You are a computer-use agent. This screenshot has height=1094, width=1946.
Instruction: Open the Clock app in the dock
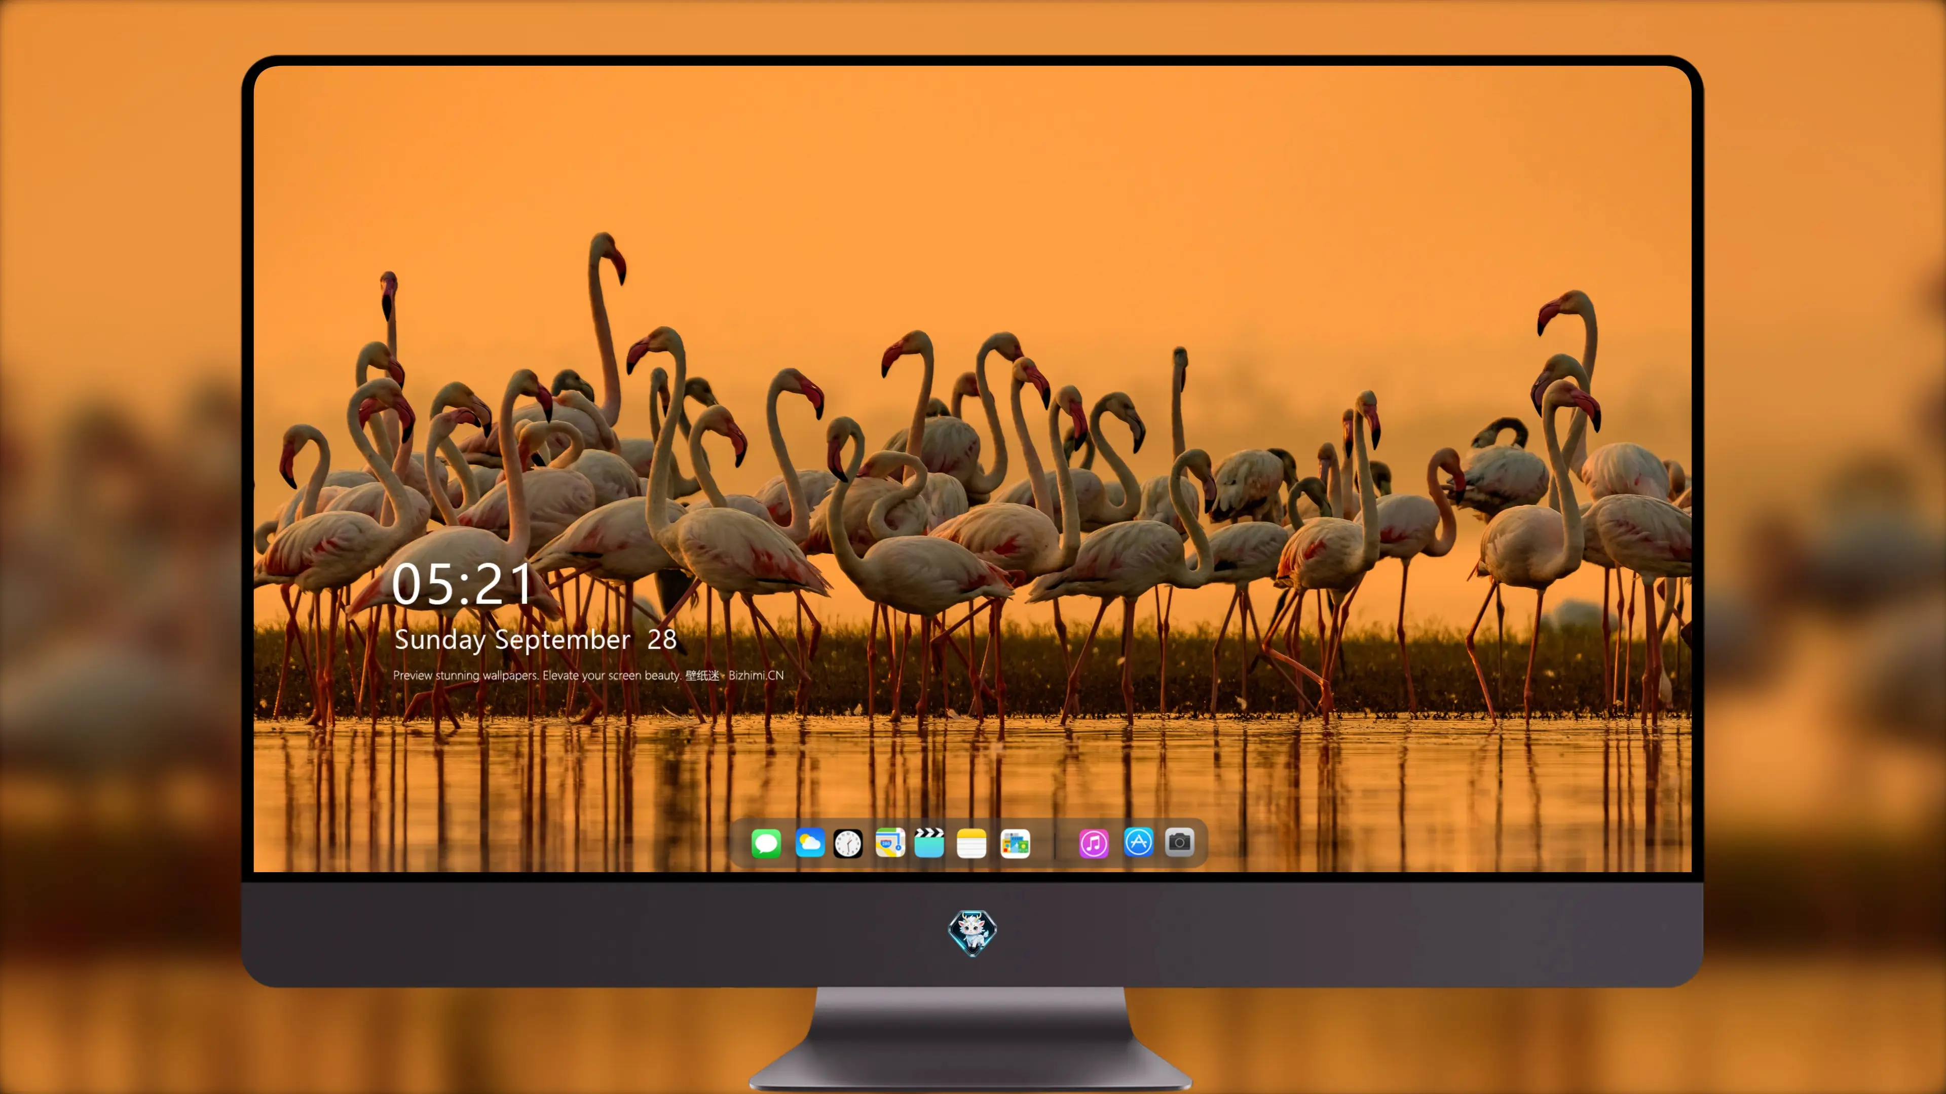[848, 843]
